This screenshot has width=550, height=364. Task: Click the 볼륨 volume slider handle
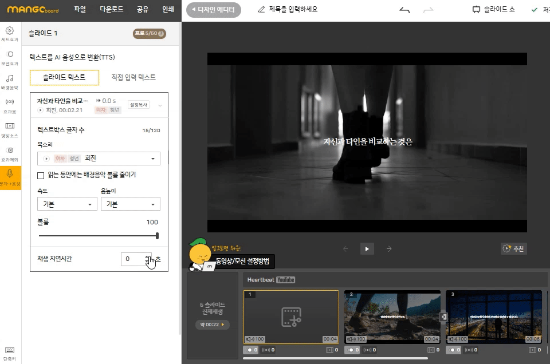point(157,236)
